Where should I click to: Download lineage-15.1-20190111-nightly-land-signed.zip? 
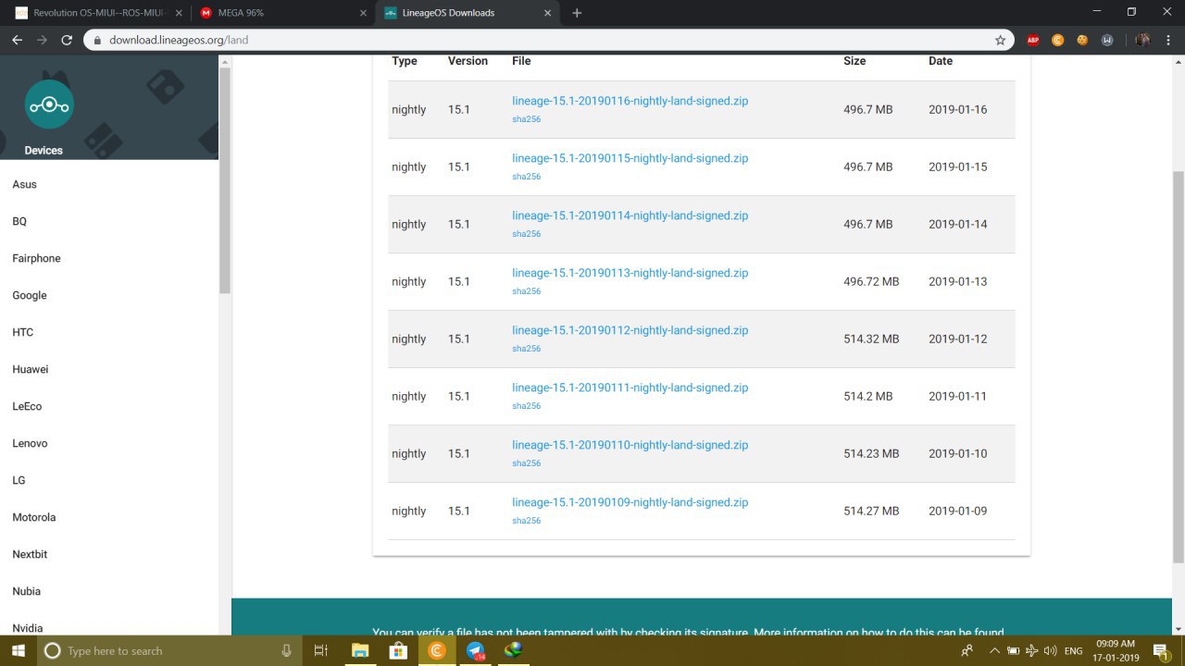click(630, 388)
